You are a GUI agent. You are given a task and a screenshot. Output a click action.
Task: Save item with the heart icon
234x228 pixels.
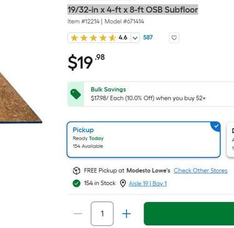click(x=174, y=38)
